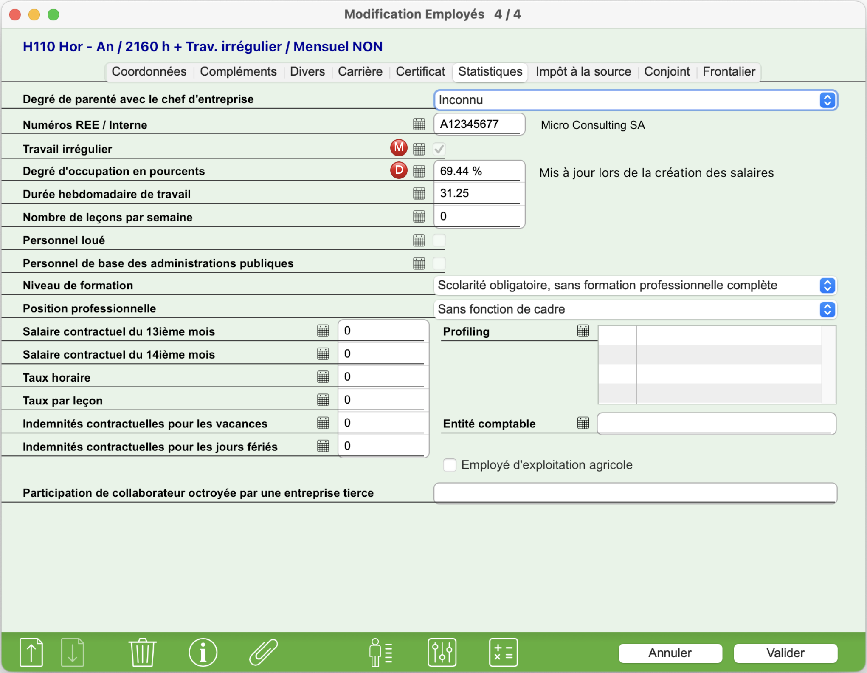The width and height of the screenshot is (867, 673).
Task: Click the calendar icon for Personnel loué
Action: click(419, 240)
